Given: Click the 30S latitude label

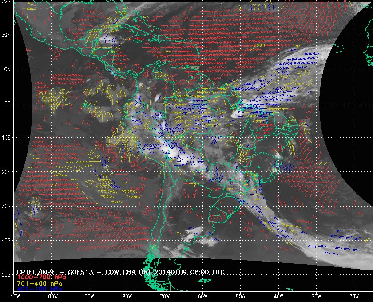Looking at the screenshot, I should tap(6, 206).
